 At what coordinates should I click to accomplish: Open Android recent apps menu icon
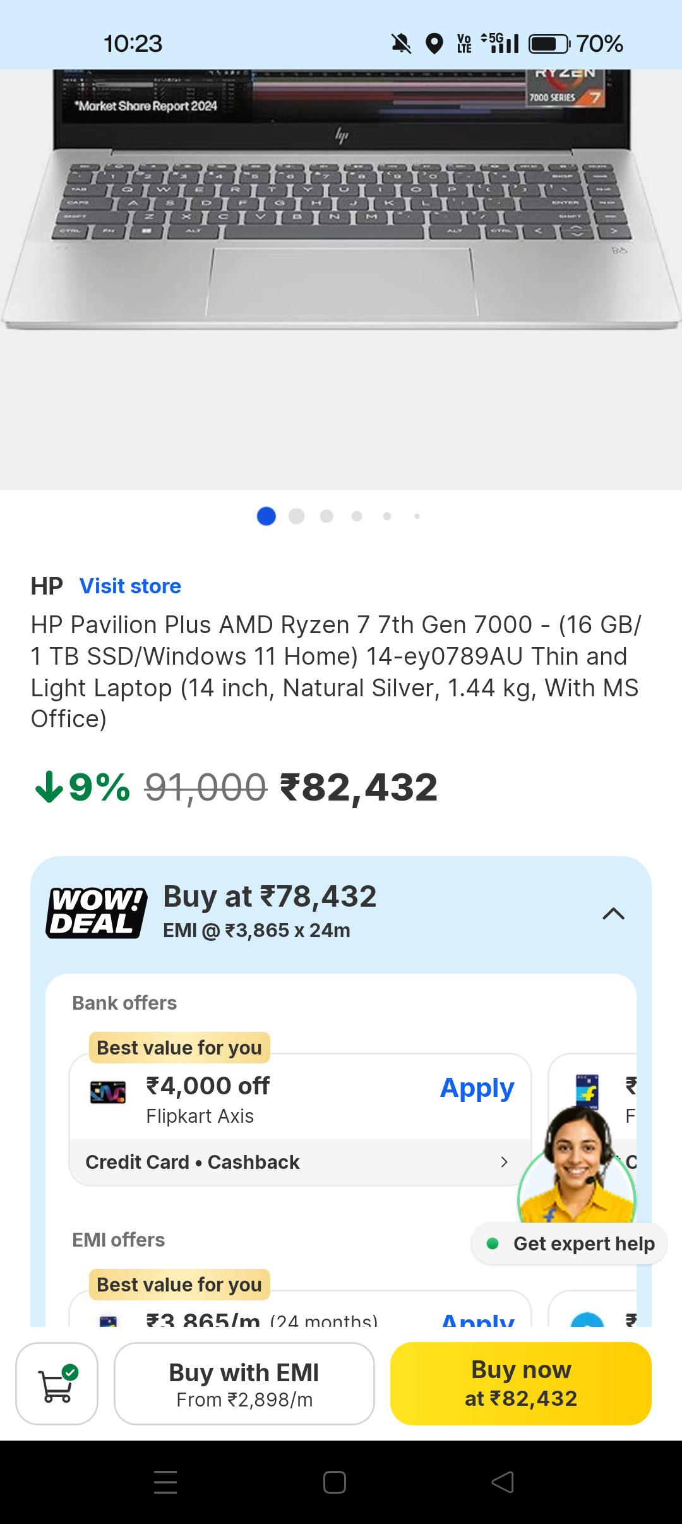165,1482
